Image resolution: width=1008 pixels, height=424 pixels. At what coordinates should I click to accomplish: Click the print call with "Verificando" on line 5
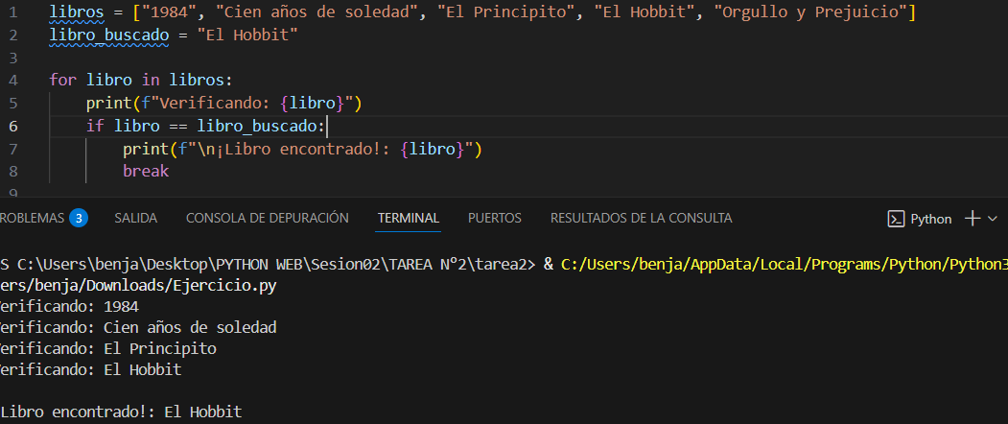[225, 103]
